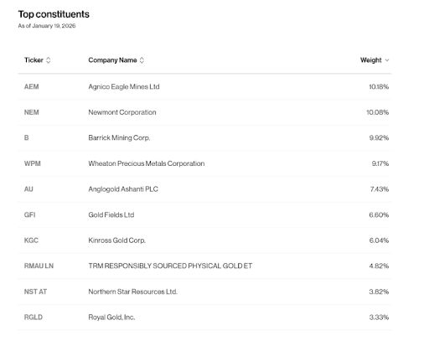Select Agnico Eagle Mines Ltd
The width and height of the screenshot is (429, 341).
pos(124,86)
